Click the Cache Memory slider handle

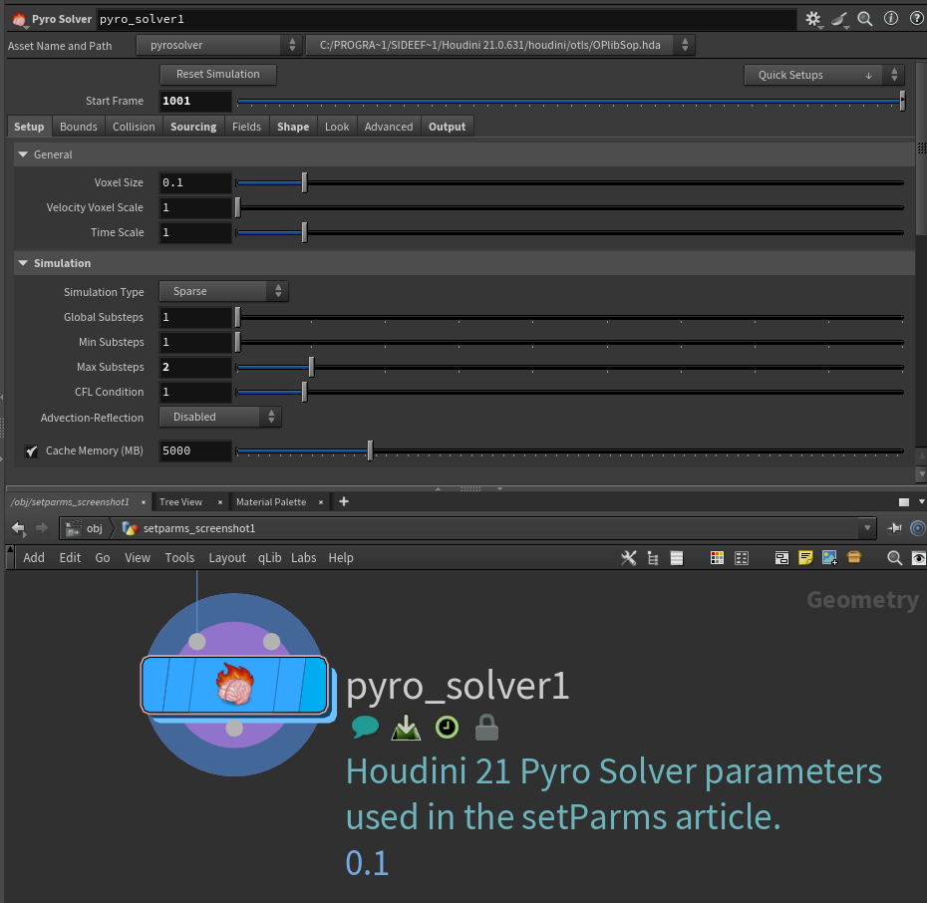[370, 451]
